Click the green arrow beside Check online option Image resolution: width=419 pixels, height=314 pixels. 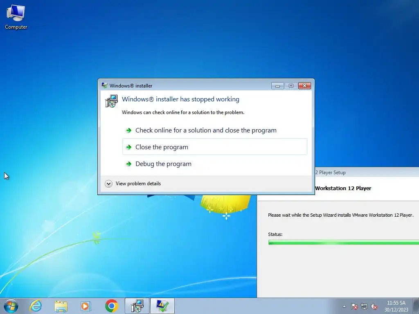(x=128, y=130)
